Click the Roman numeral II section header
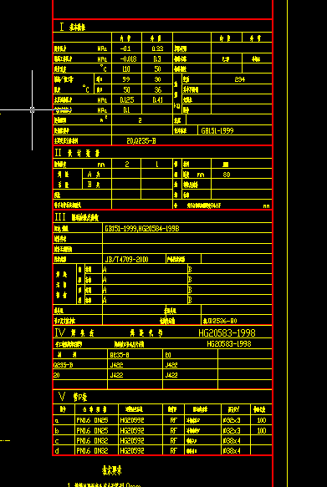The image size is (327, 487). pyautogui.click(x=59, y=153)
